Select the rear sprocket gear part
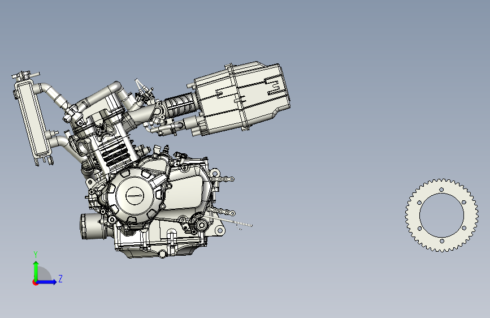Screen dimensions: 490x318 [441, 216]
